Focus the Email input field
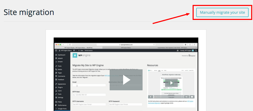The image size is (253, 111). tap(89, 85)
